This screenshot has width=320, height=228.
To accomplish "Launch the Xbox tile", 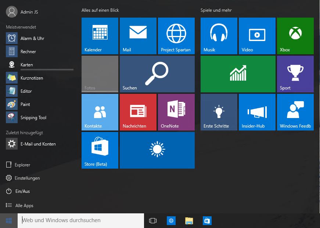I will click(x=295, y=36).
